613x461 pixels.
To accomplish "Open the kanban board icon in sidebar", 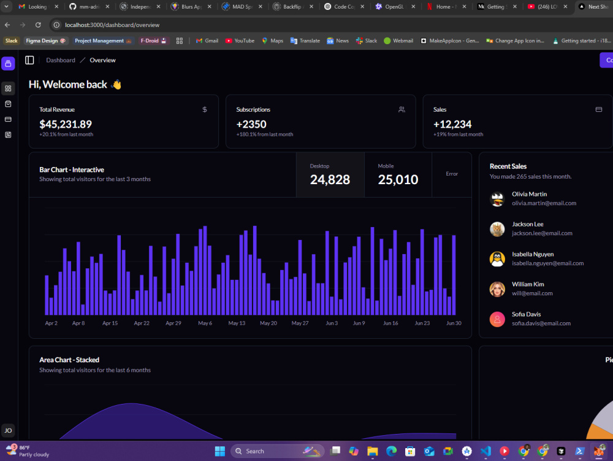I will click(8, 134).
